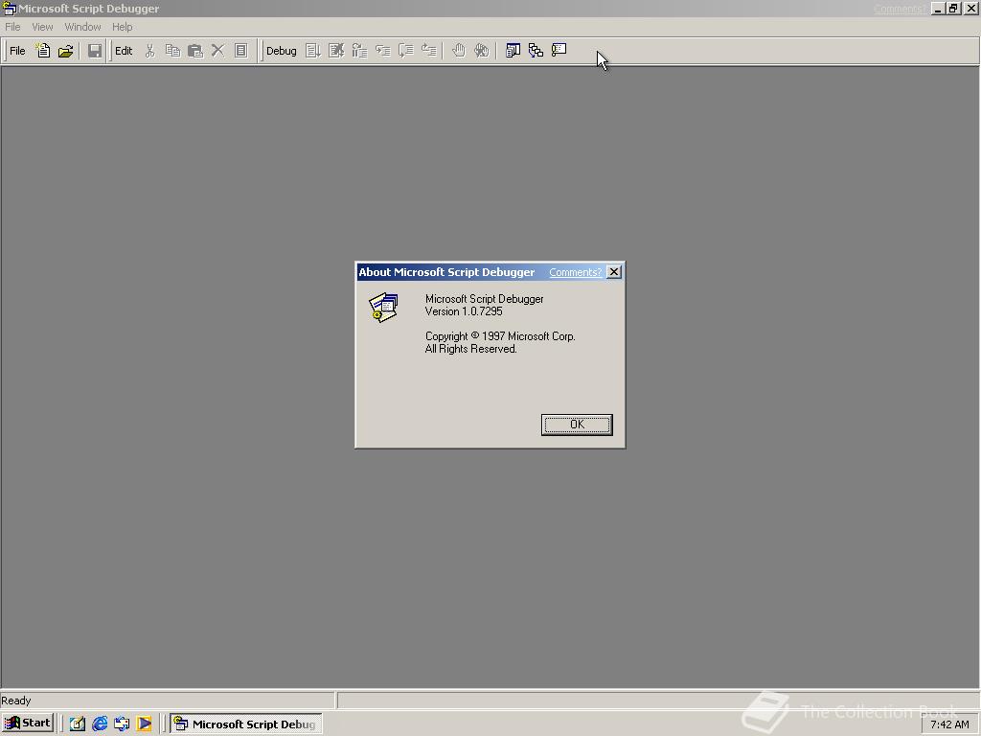The width and height of the screenshot is (981, 736).
Task: Click the New file toolbar icon
Action: (x=42, y=51)
